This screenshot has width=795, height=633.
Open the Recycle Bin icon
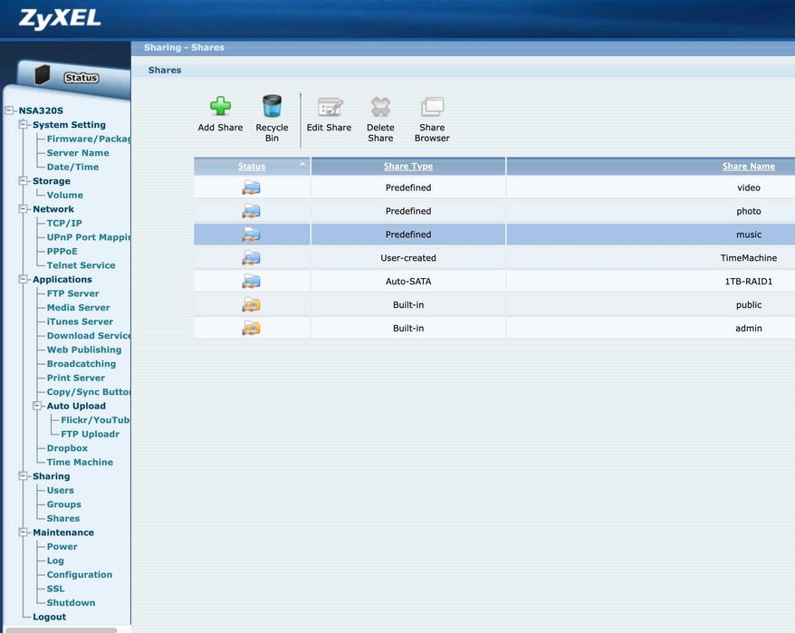pyautogui.click(x=272, y=106)
